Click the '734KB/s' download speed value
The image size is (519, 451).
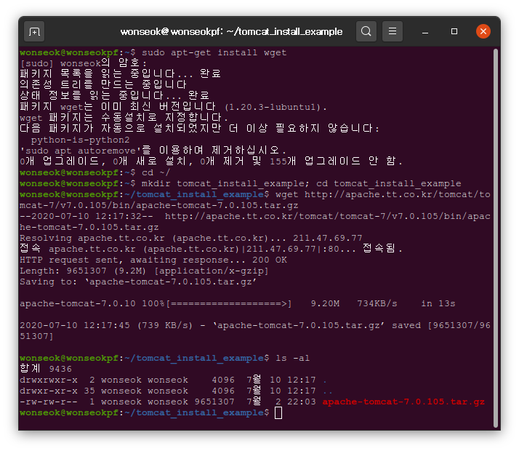click(377, 303)
